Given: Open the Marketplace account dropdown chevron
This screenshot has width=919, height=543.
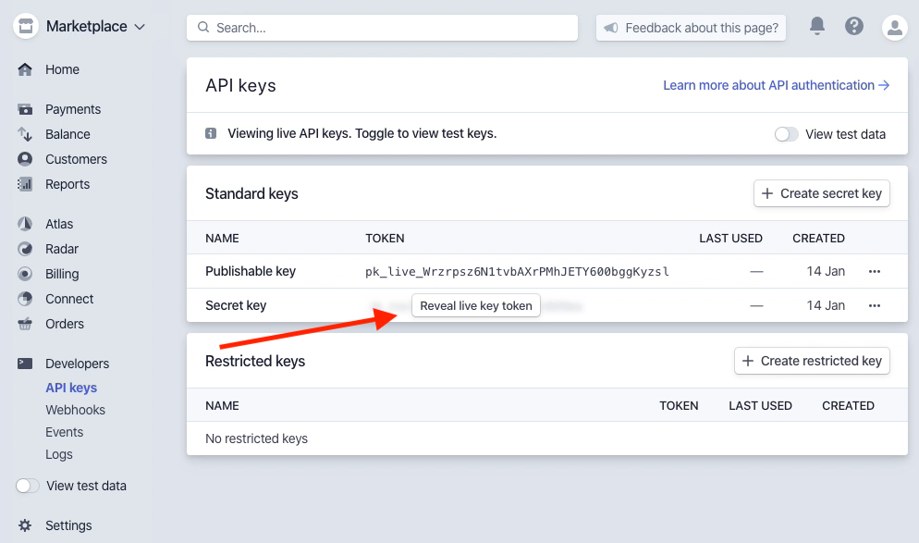Looking at the screenshot, I should click(140, 27).
